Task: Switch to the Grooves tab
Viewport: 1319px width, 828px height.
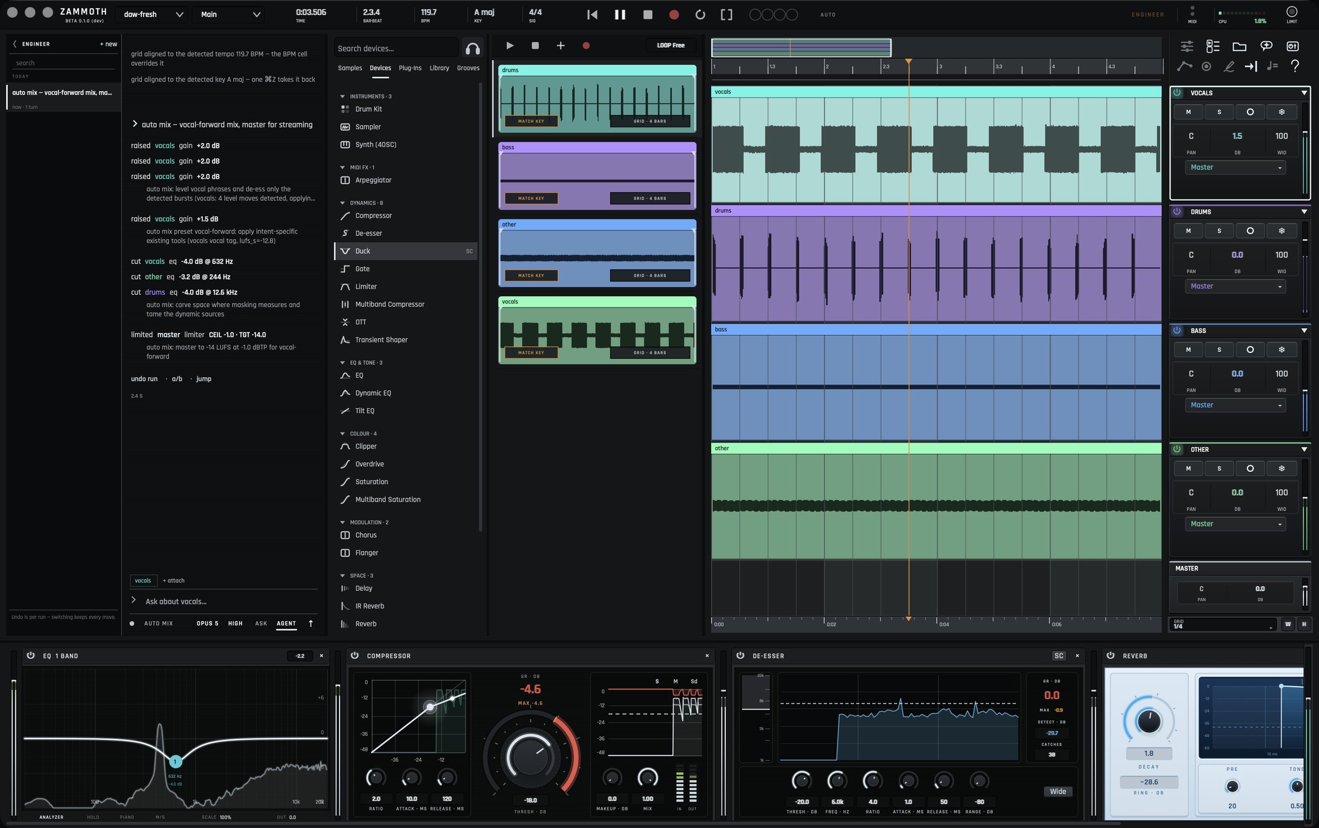Action: (468, 68)
